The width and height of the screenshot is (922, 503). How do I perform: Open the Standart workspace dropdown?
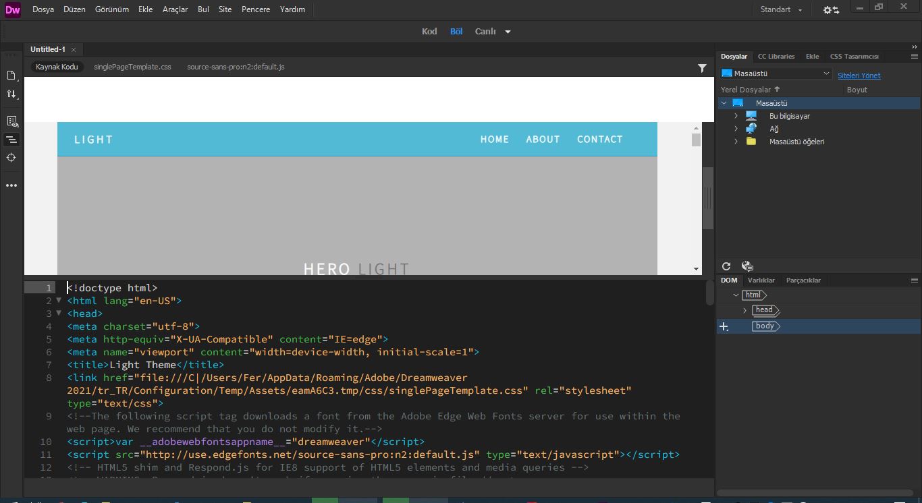(781, 9)
